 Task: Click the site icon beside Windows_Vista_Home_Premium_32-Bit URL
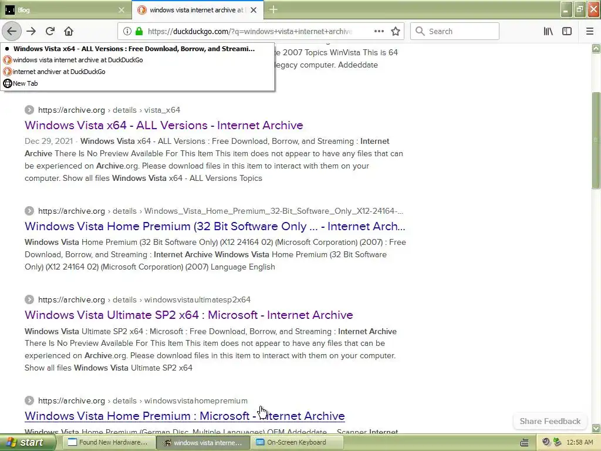29,211
